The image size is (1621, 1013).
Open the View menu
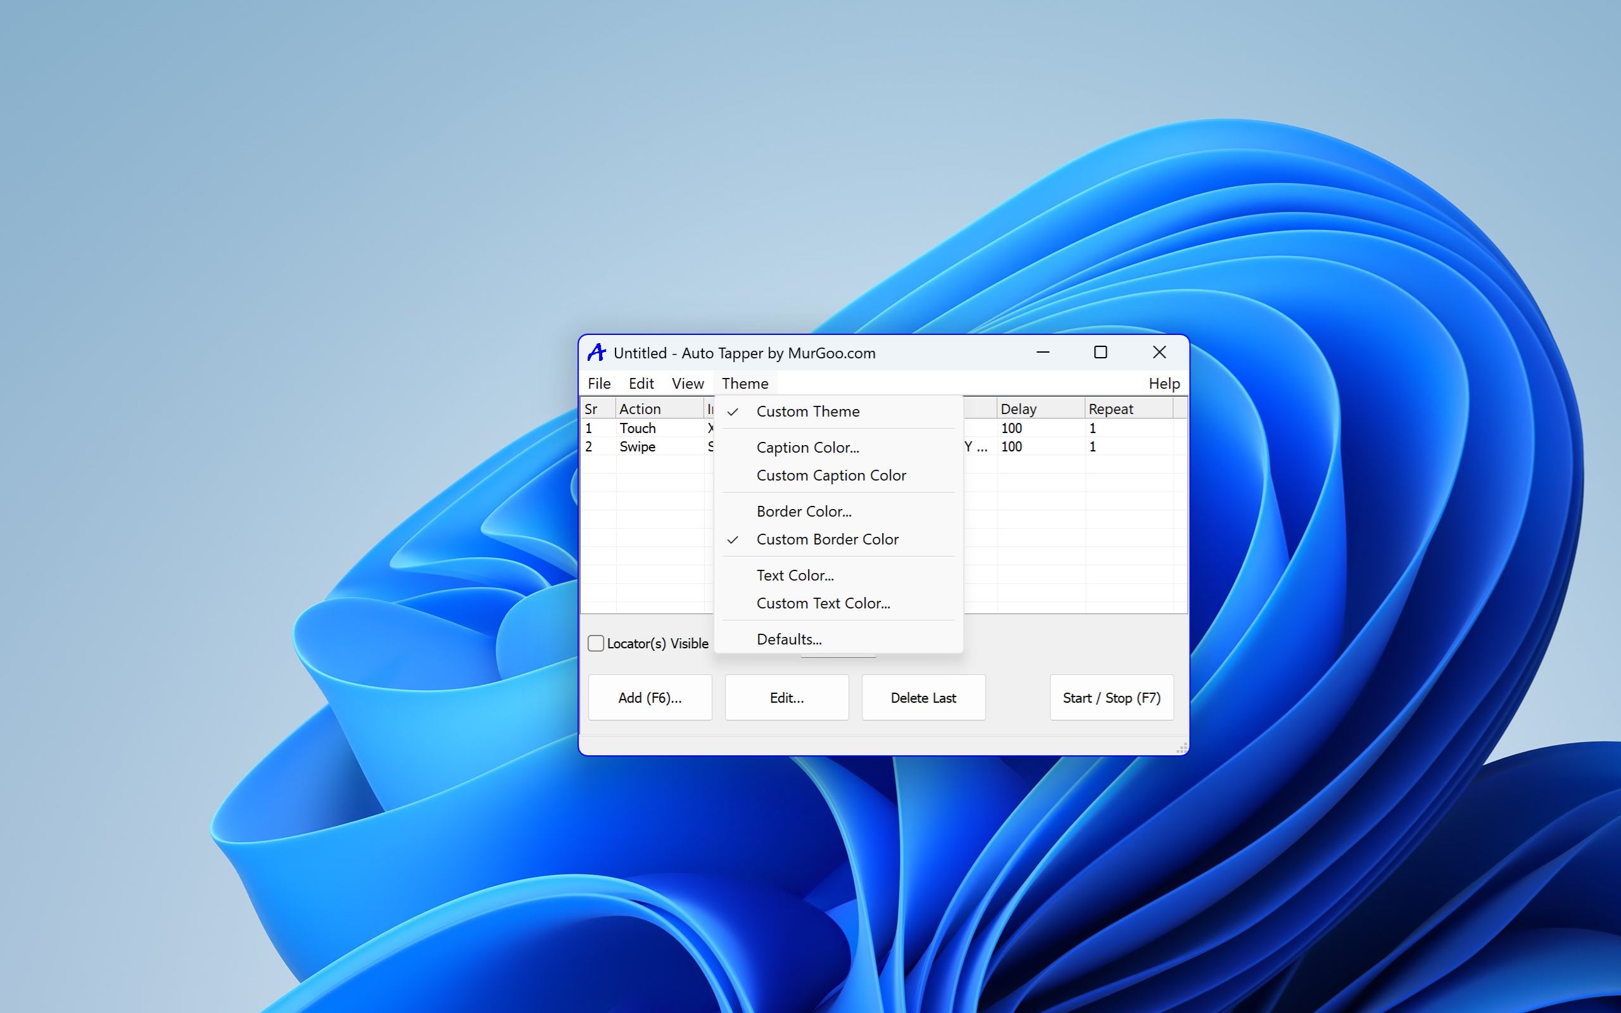point(687,383)
